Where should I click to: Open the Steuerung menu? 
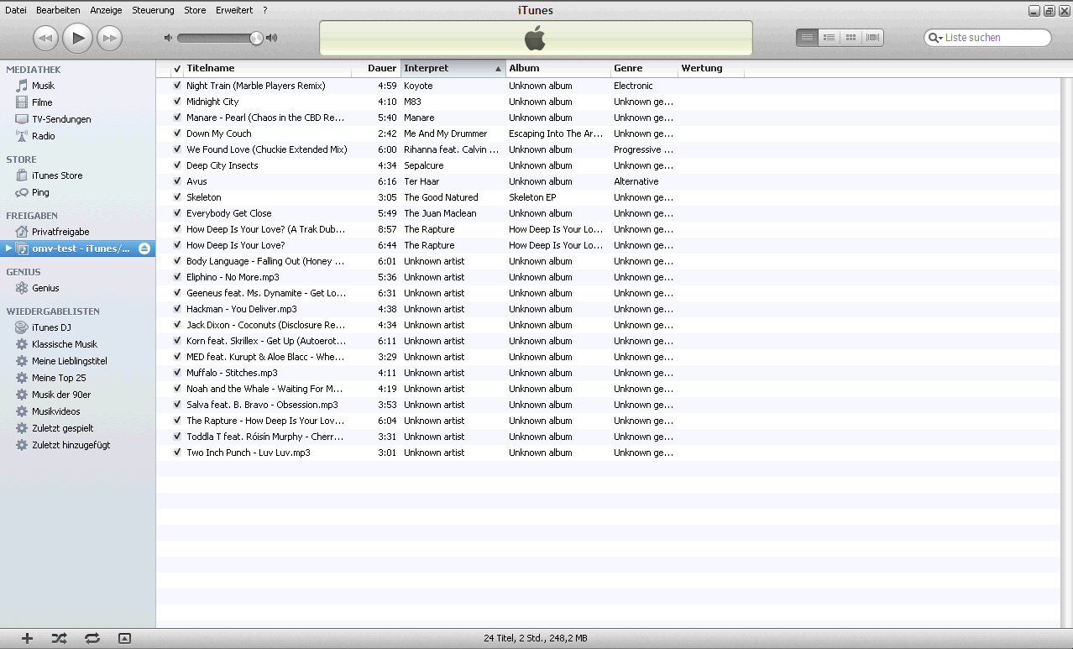click(153, 10)
